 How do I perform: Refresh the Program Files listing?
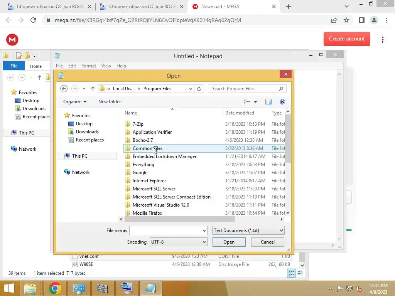point(199,89)
